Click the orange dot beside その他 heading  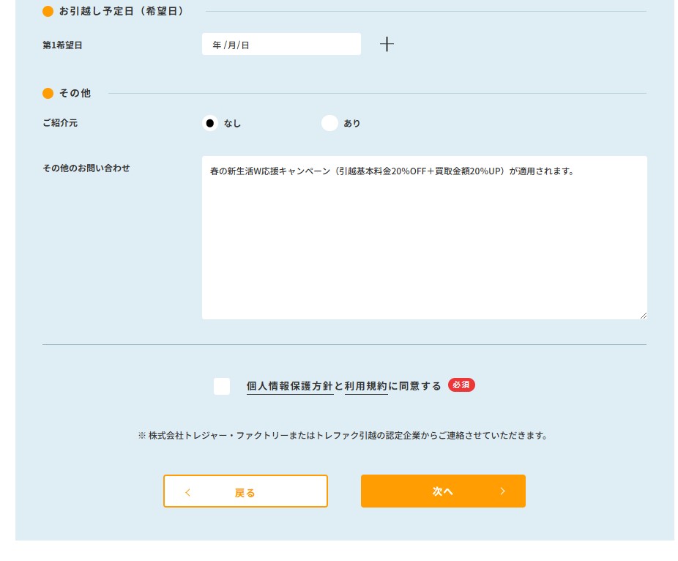[48, 93]
